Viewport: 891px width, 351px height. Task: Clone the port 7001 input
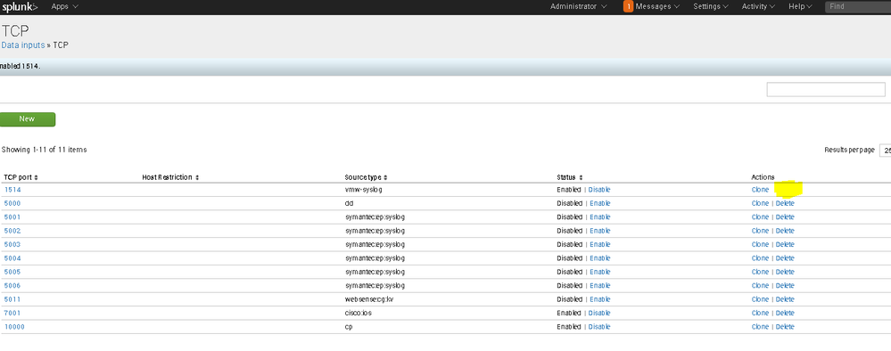(760, 313)
